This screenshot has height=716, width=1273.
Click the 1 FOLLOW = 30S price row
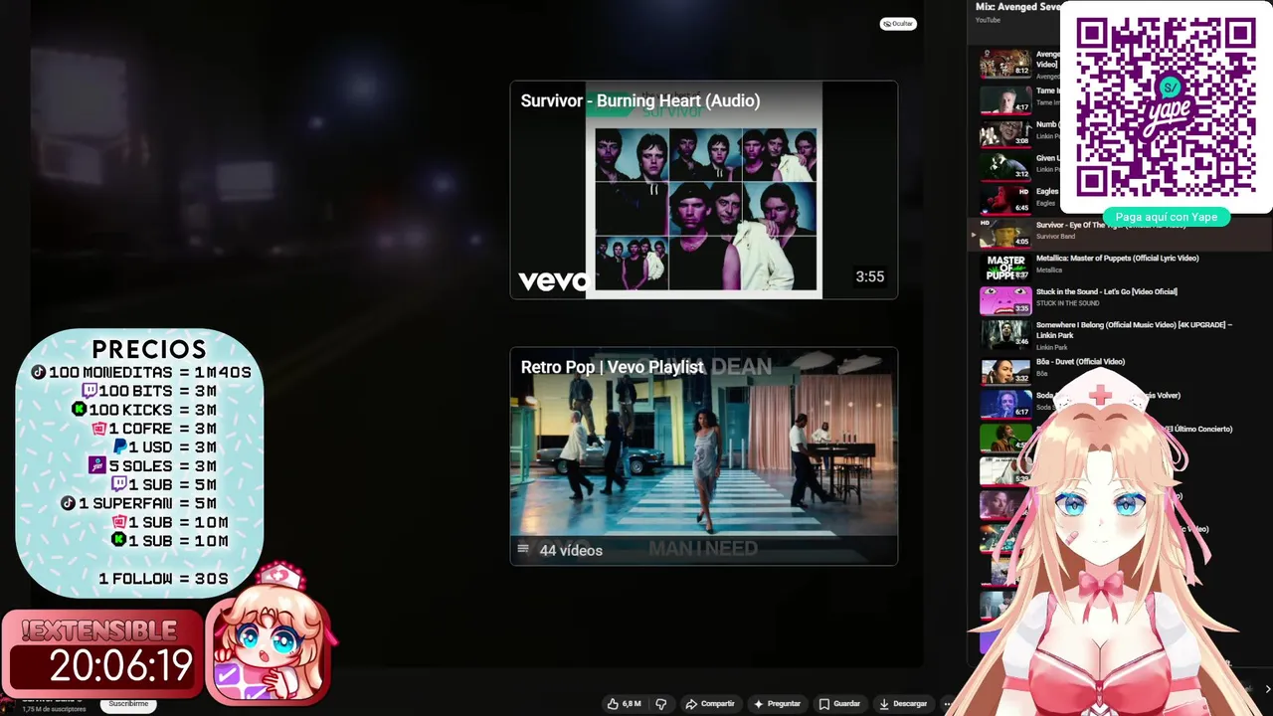tap(163, 578)
